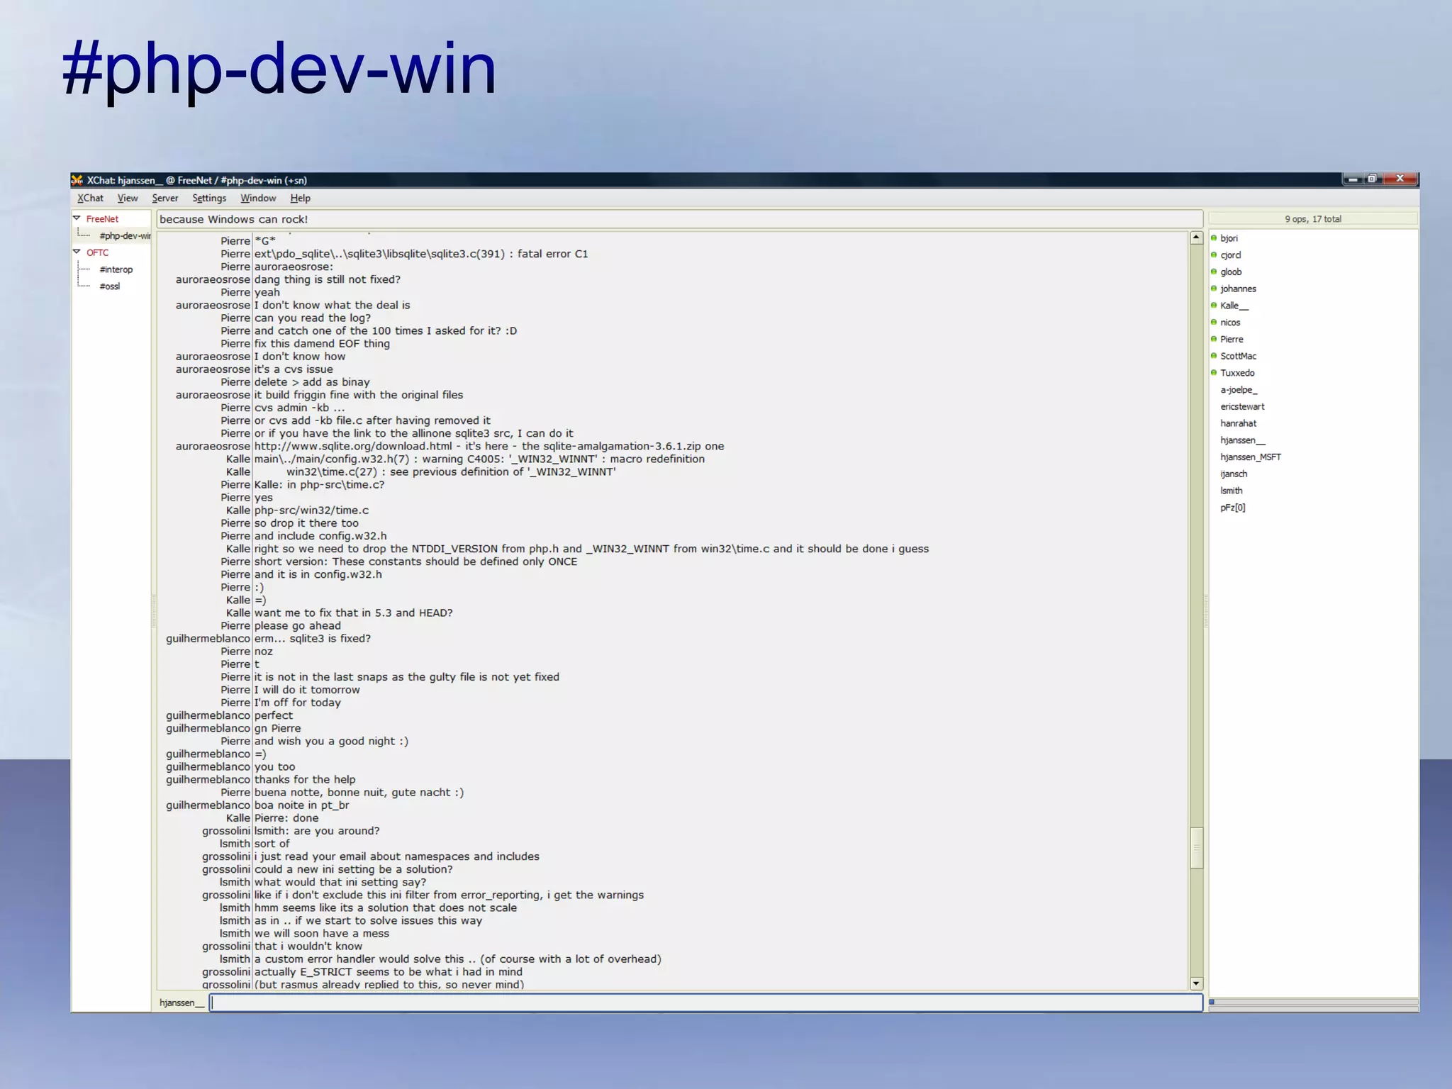Select user lsmith in user list
The image size is (1452, 1089).
tap(1231, 491)
